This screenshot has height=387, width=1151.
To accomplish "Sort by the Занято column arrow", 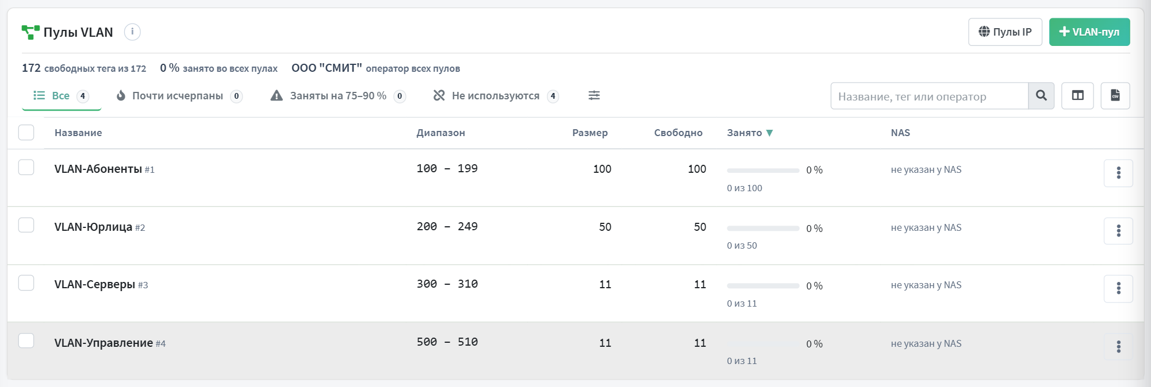I will 769,133.
